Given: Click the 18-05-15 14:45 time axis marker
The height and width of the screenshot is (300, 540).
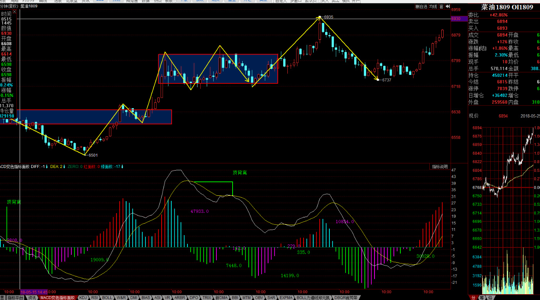Looking at the screenshot, I should pyautogui.click(x=34, y=292).
